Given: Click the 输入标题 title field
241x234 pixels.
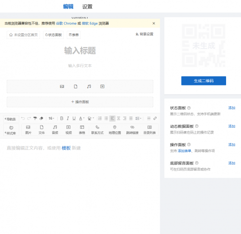Looking at the screenshot, I should point(80,50).
